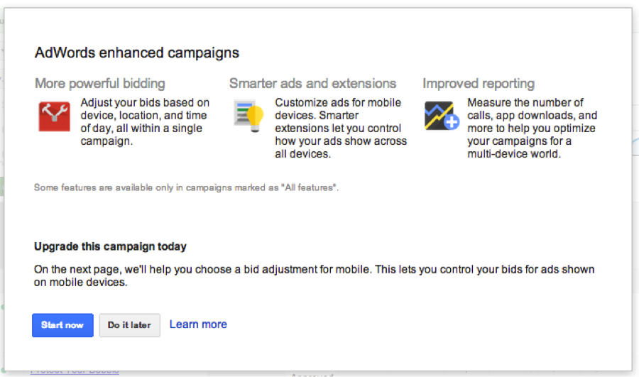Click the Improved reporting heading
Screen dimensions: 639x377
tap(479, 84)
